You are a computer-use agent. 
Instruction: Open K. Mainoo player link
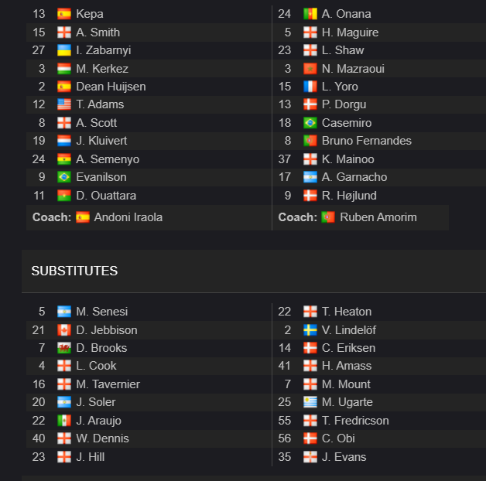347,159
